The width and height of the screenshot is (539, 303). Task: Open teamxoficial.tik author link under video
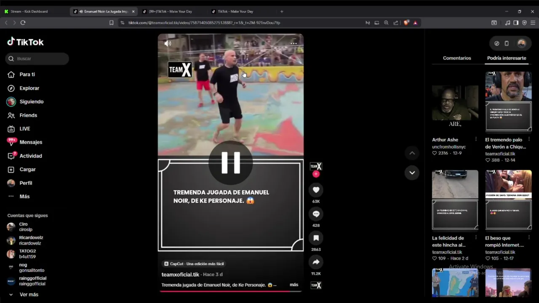(x=180, y=274)
